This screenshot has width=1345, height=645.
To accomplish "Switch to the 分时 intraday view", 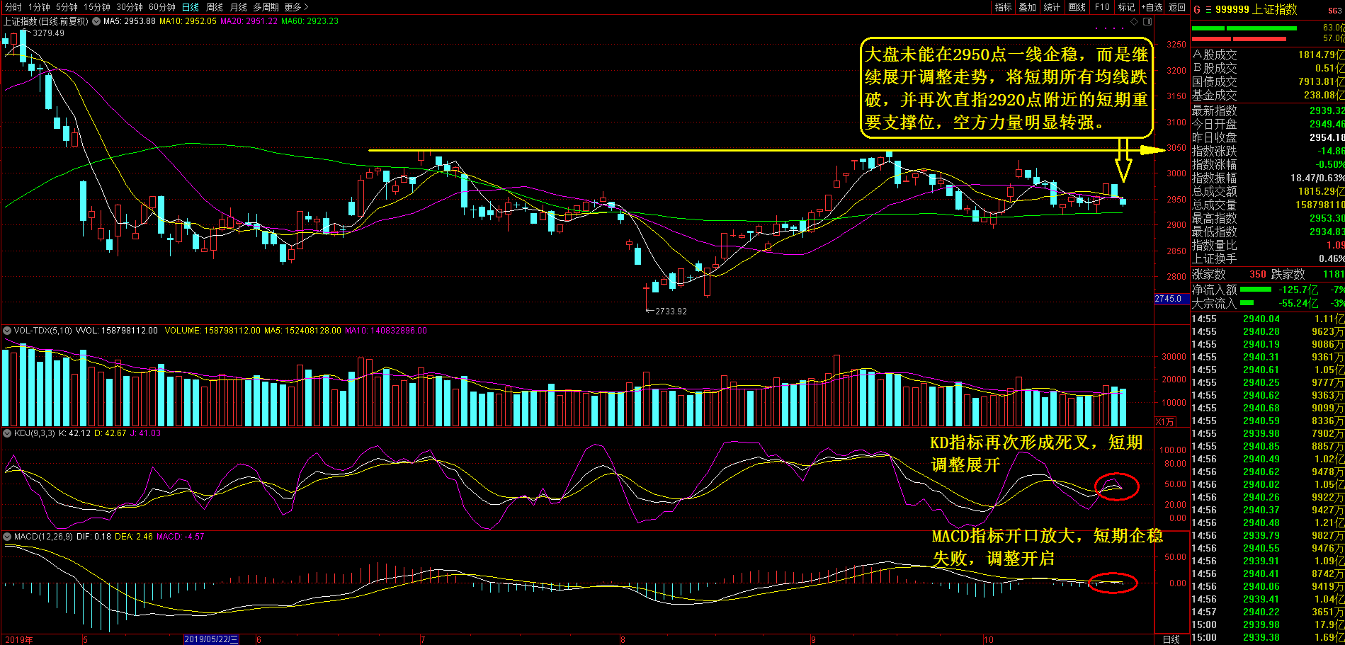I will (13, 7).
